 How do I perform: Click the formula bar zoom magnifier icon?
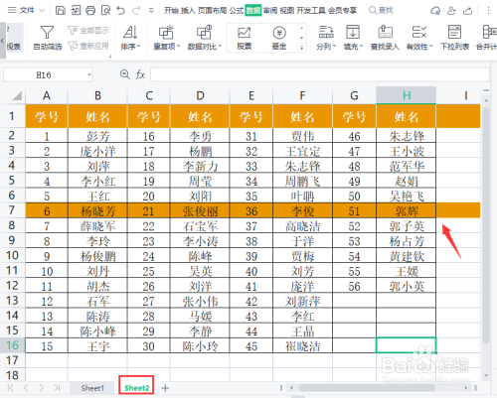click(x=124, y=74)
